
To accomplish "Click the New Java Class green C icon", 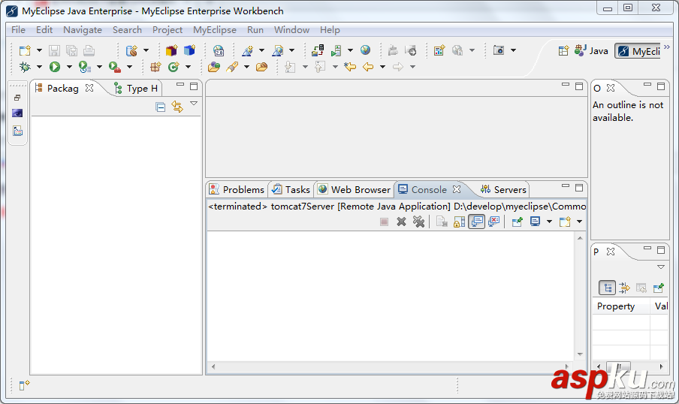I will pyautogui.click(x=174, y=67).
